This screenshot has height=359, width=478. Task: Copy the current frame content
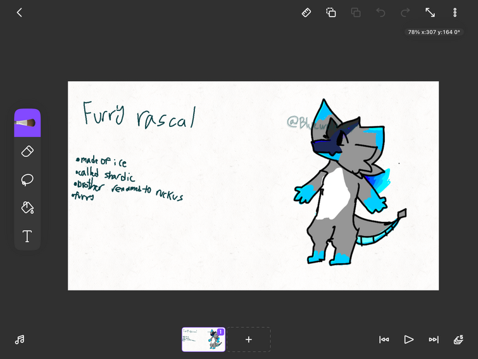pyautogui.click(x=331, y=13)
